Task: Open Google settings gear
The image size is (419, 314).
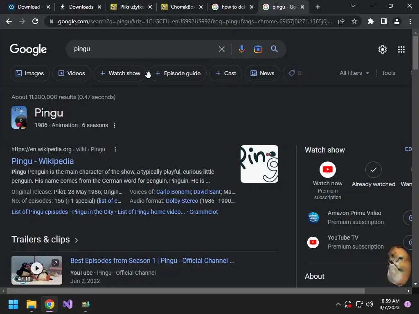Action: point(383,49)
